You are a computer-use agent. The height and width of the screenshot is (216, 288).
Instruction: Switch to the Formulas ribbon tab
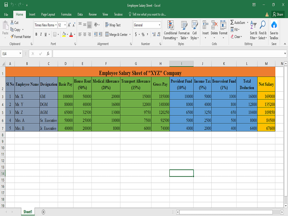click(x=66, y=14)
